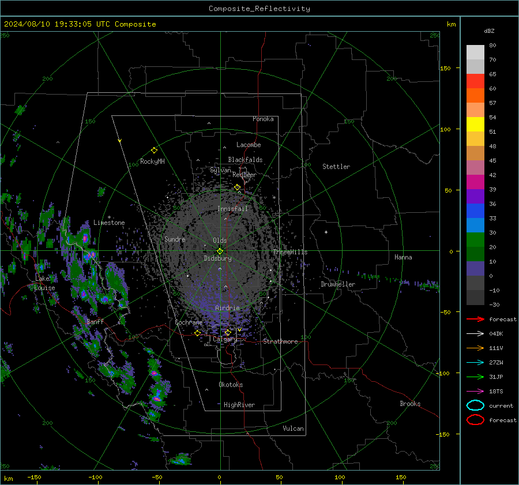Viewport: 519px width, 485px height.
Task: Choose the green 31JP arrow icon
Action: tap(475, 377)
